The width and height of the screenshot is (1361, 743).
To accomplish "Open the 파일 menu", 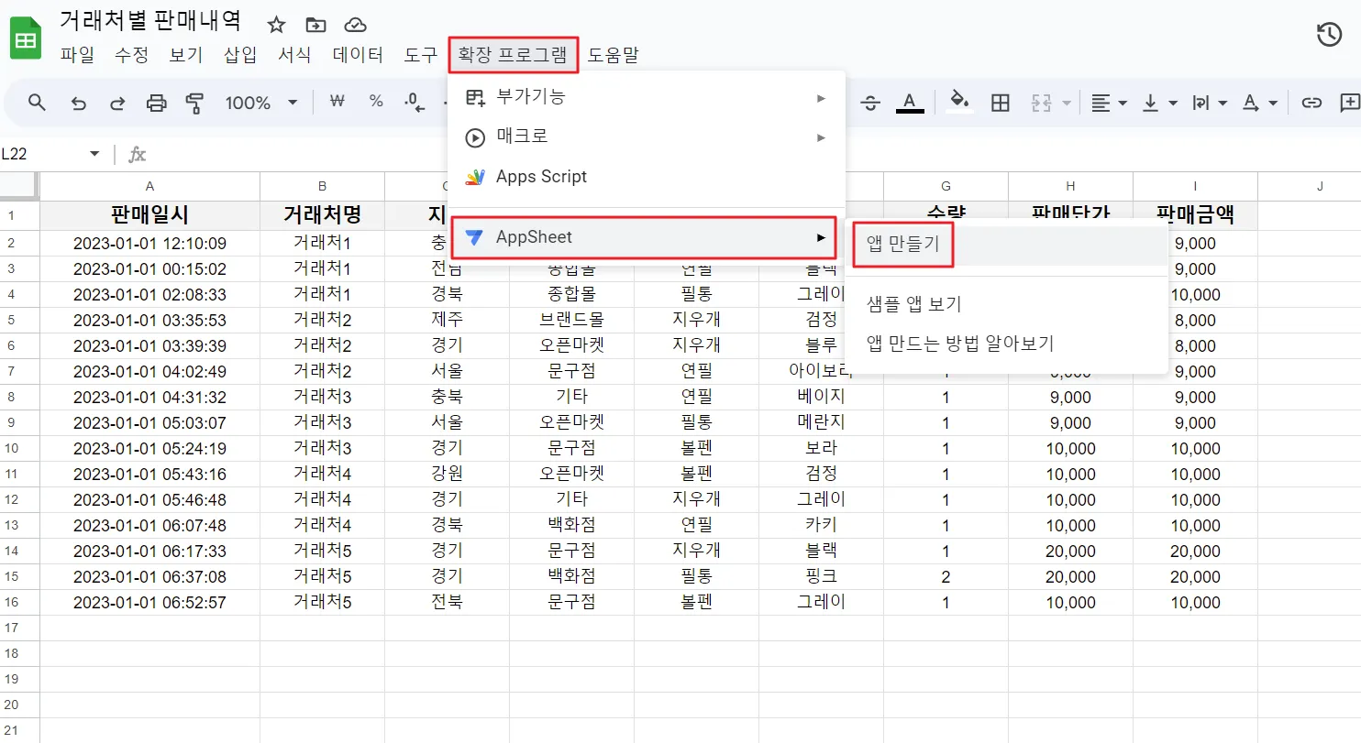I will pyautogui.click(x=77, y=55).
